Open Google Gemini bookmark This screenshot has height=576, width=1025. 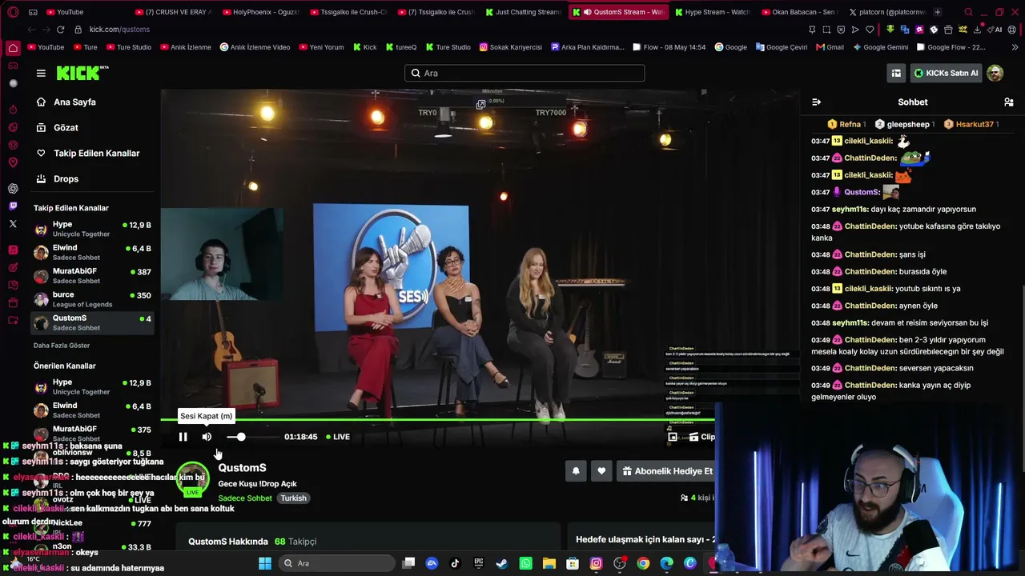(880, 47)
